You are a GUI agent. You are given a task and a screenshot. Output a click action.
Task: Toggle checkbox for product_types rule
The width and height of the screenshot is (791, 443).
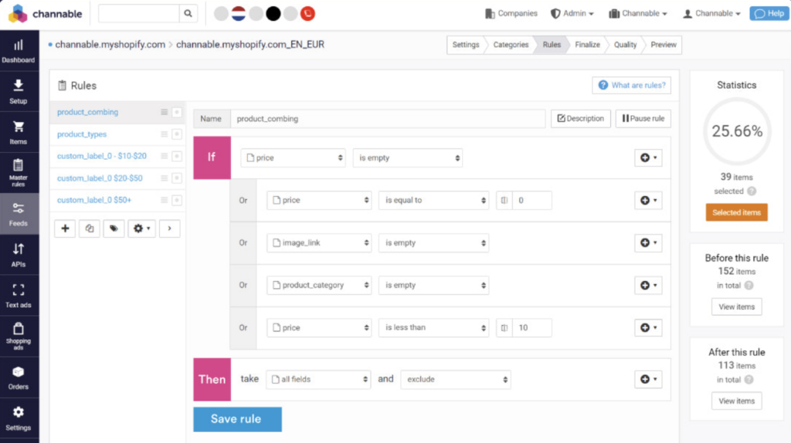pyautogui.click(x=177, y=134)
